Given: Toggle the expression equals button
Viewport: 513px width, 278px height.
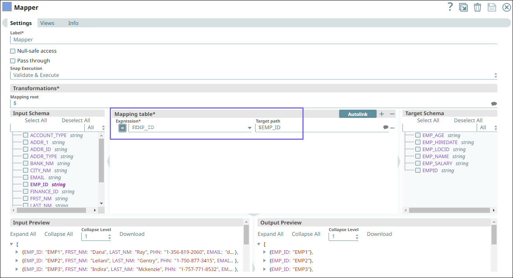Looking at the screenshot, I should (x=122, y=128).
